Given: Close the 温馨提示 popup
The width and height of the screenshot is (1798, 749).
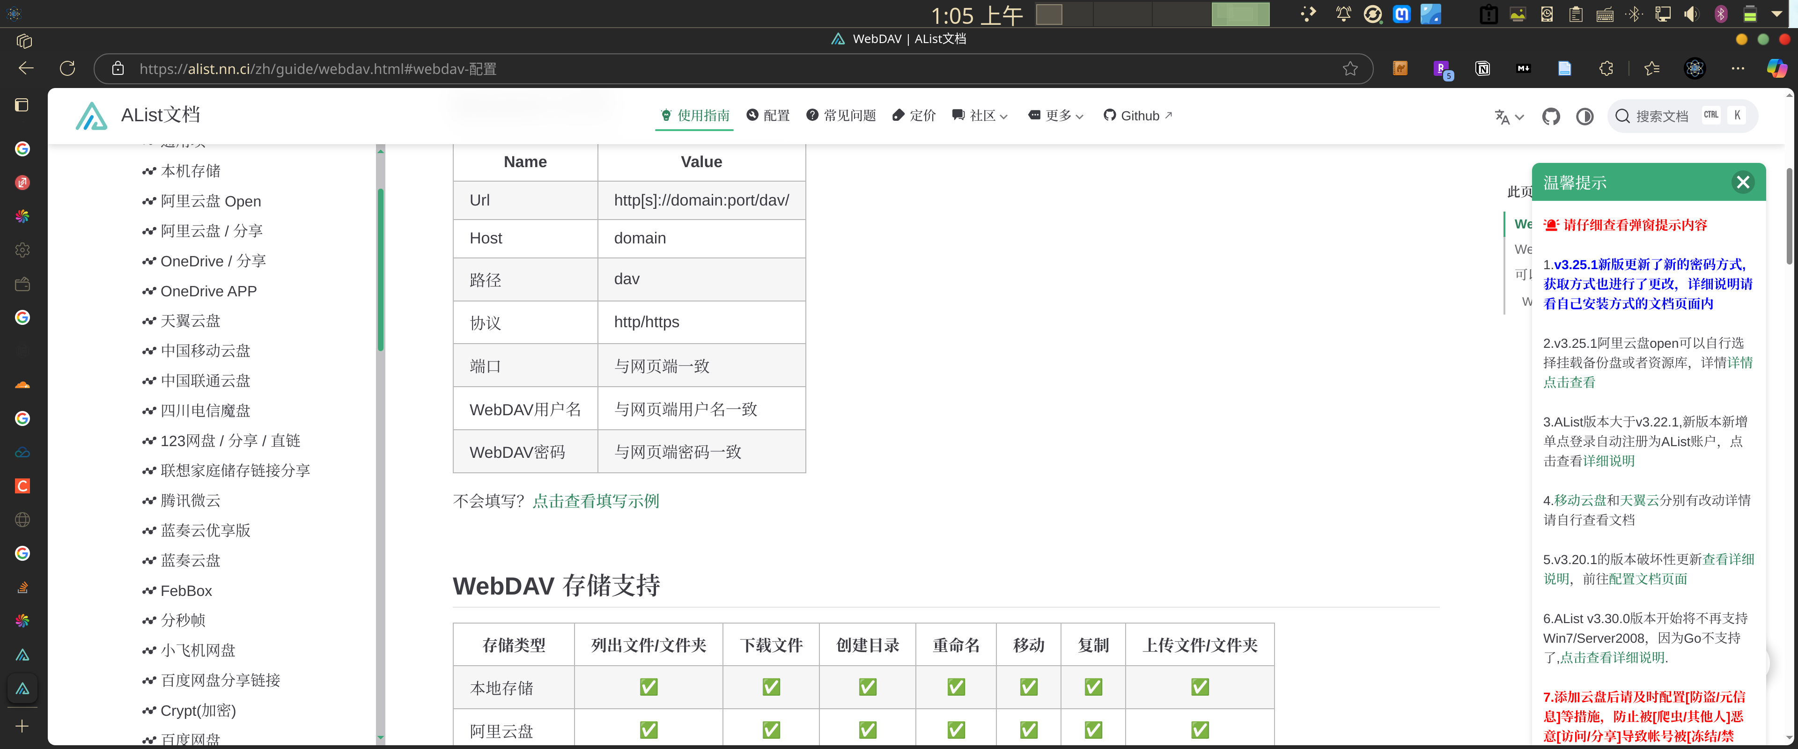Looking at the screenshot, I should click(x=1742, y=182).
